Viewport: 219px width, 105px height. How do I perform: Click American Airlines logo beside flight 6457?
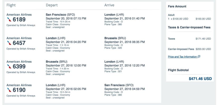(9, 43)
